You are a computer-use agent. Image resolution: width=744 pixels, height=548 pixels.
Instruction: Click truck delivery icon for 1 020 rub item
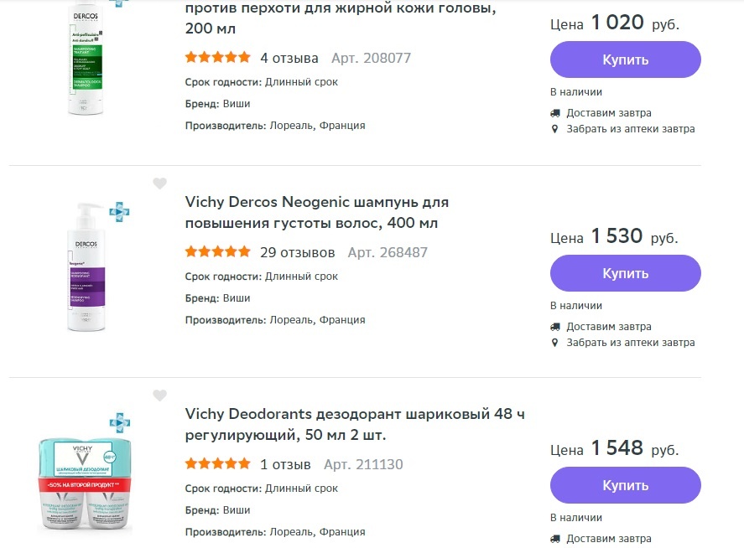tap(555, 113)
